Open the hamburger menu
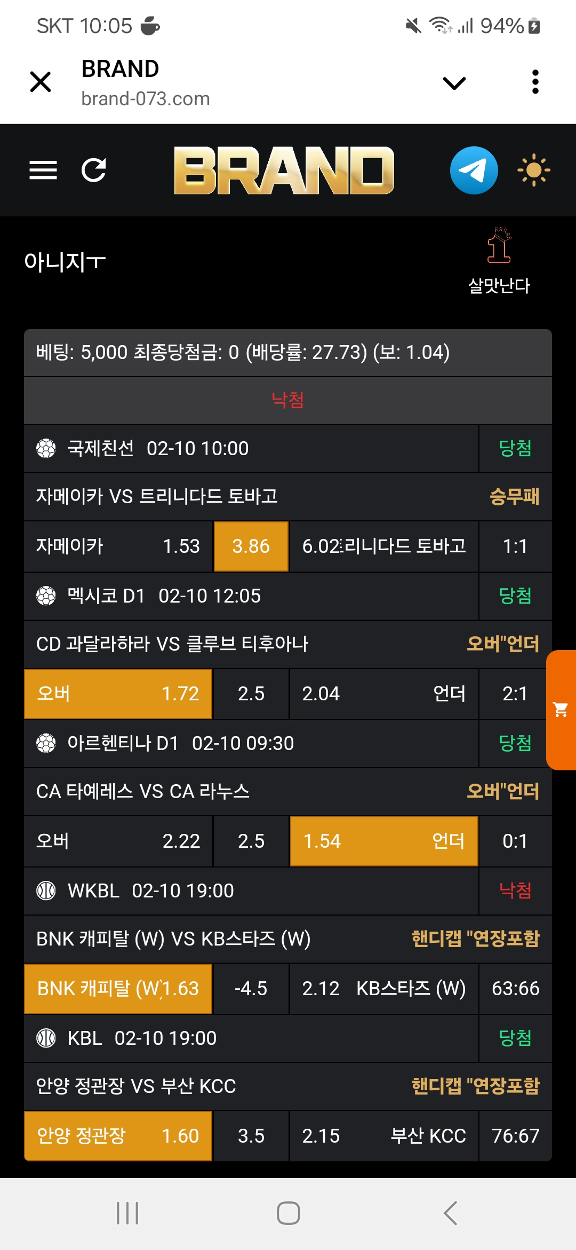Screen dimensions: 576x1250 click(43, 170)
